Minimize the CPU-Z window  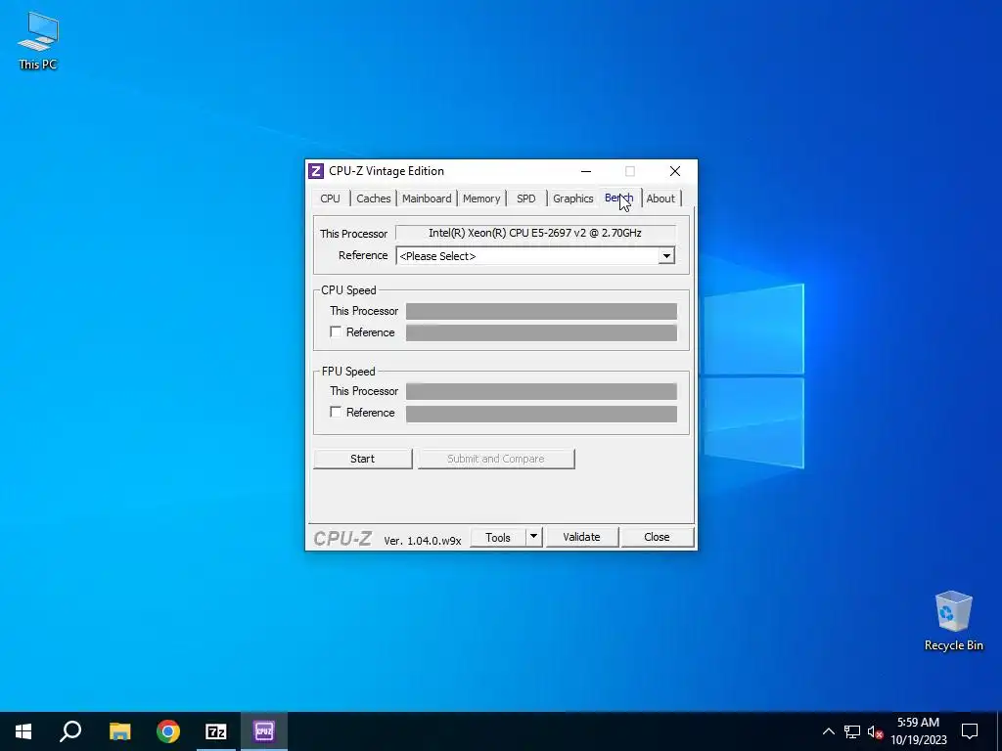pyautogui.click(x=586, y=171)
